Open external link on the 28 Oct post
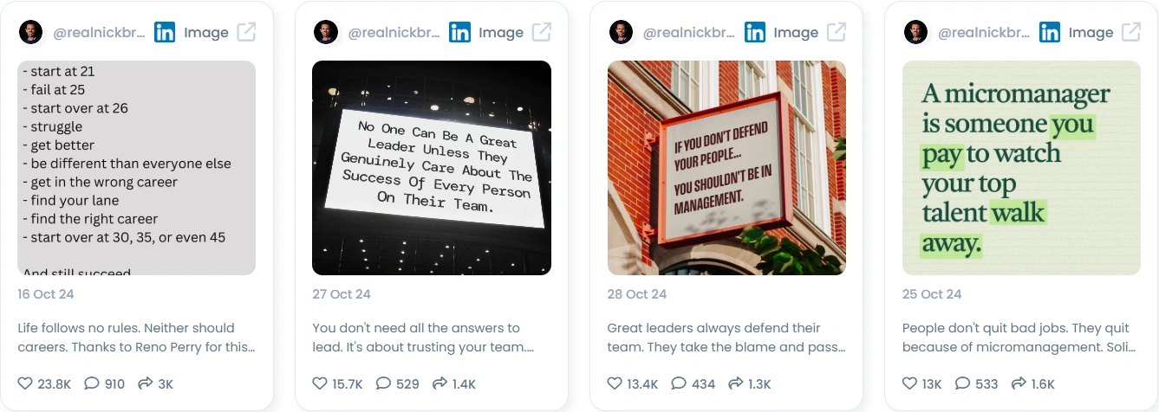Screen dimensions: 1159x412 click(837, 32)
